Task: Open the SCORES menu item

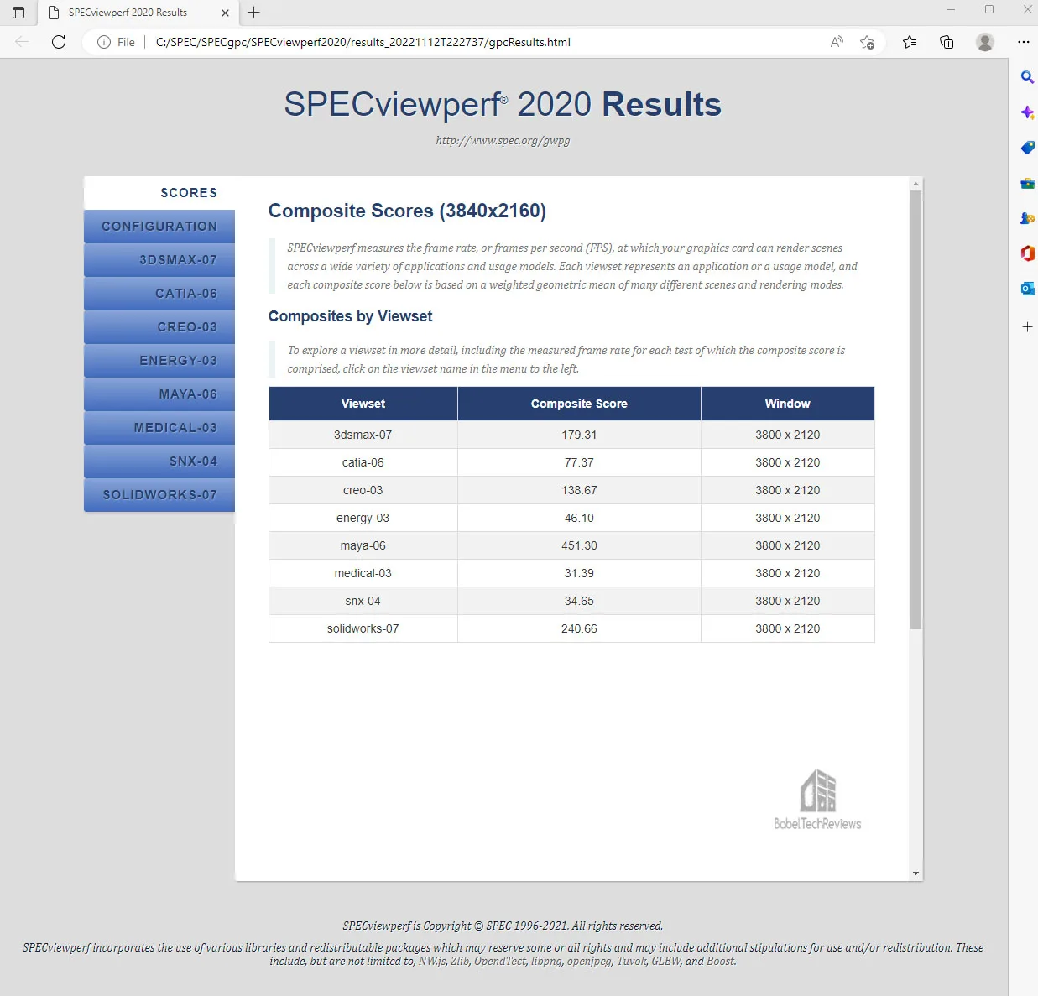Action: coord(159,193)
